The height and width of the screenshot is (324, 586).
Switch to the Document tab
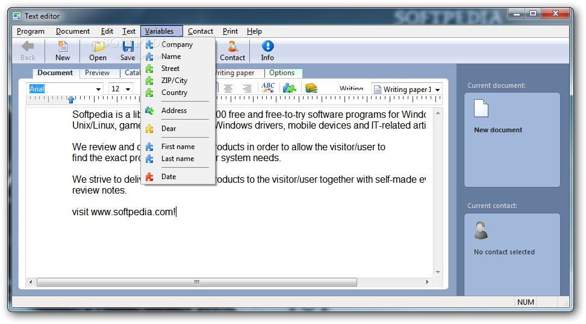tap(55, 73)
